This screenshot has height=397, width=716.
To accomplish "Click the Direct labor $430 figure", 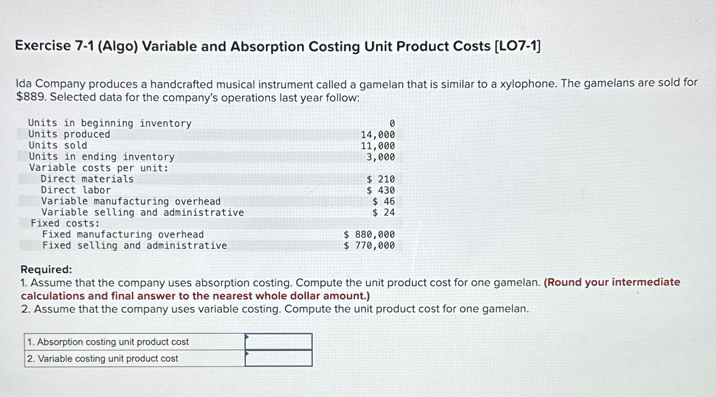I will click(x=383, y=190).
